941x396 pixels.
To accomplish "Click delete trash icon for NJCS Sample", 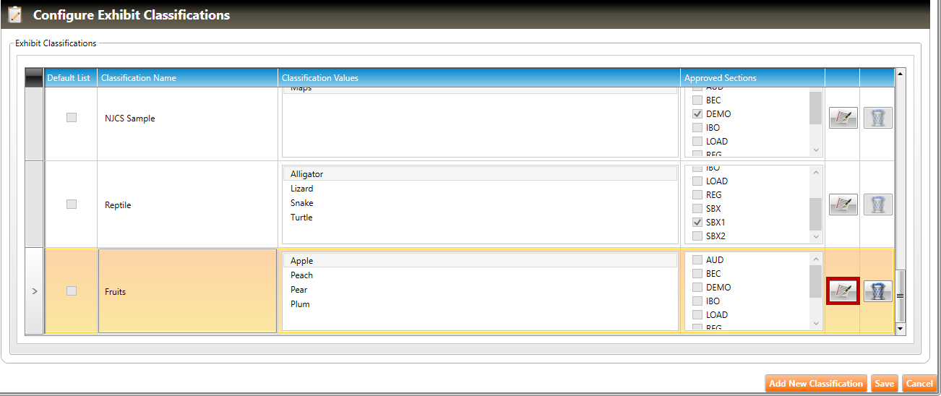I will pos(877,118).
